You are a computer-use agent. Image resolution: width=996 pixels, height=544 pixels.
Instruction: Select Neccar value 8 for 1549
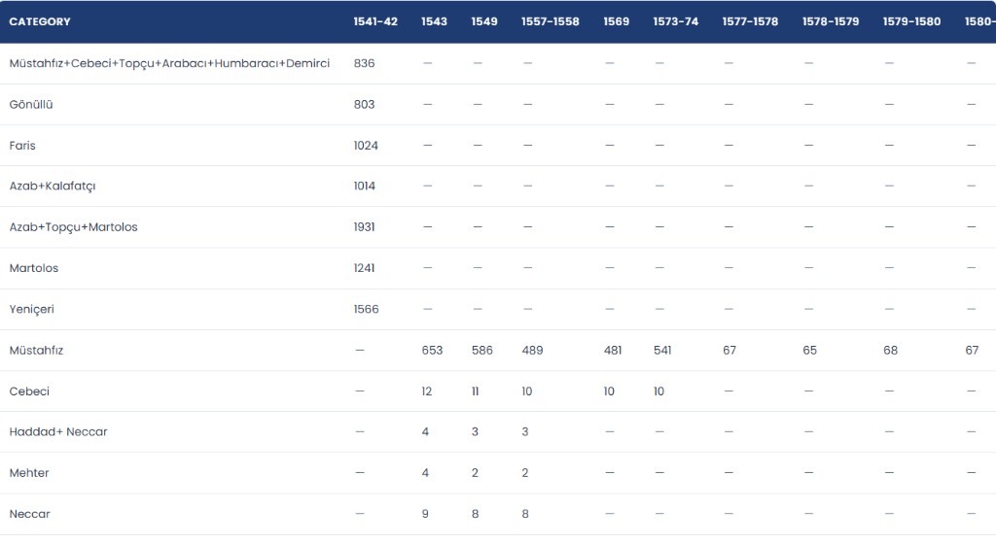point(475,514)
